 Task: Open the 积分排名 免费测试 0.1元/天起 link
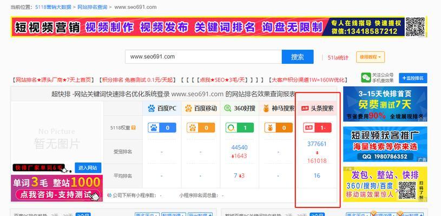pos(136,80)
